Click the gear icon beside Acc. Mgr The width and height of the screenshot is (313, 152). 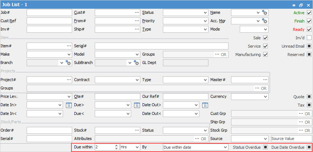pyautogui.click(x=265, y=21)
